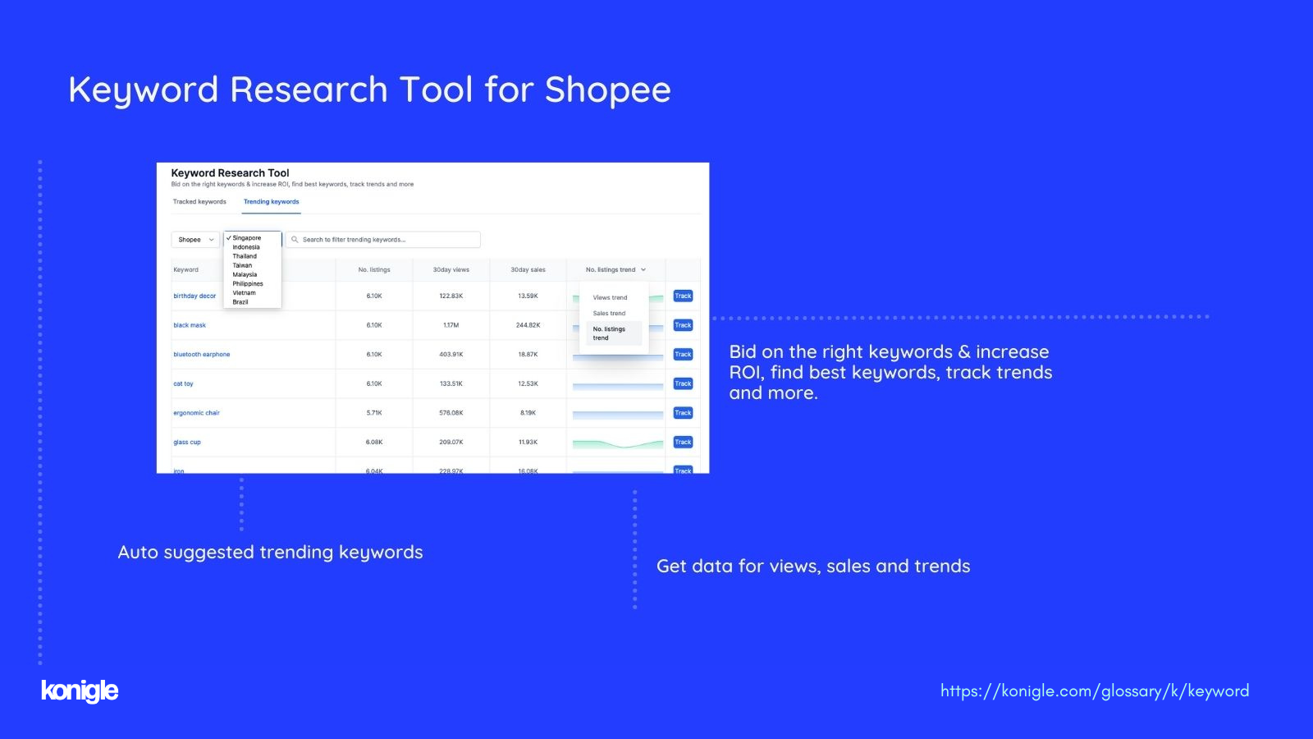Click the 576.08K views value
This screenshot has height=739, width=1313.
(451, 413)
